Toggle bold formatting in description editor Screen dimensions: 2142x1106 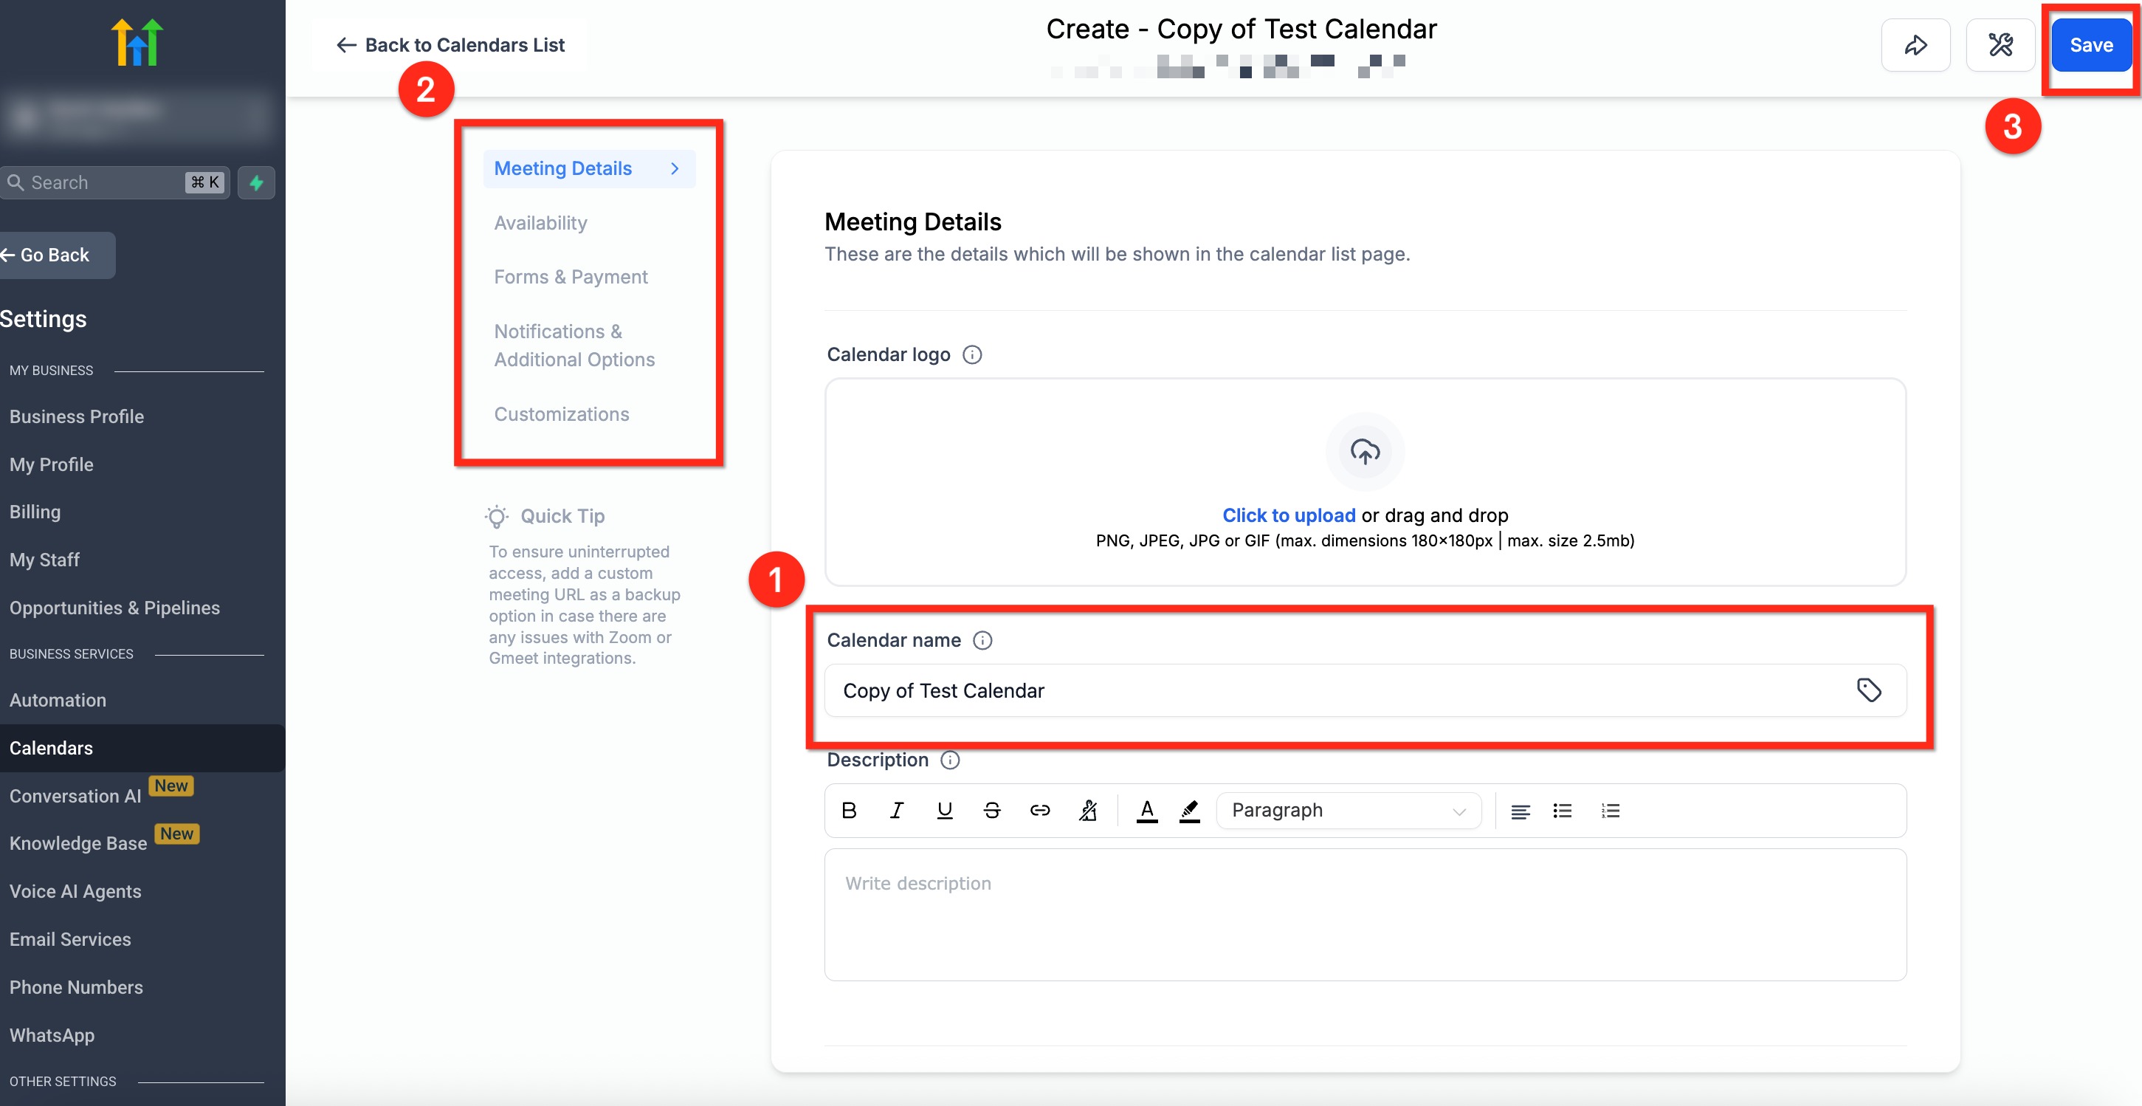coord(848,810)
